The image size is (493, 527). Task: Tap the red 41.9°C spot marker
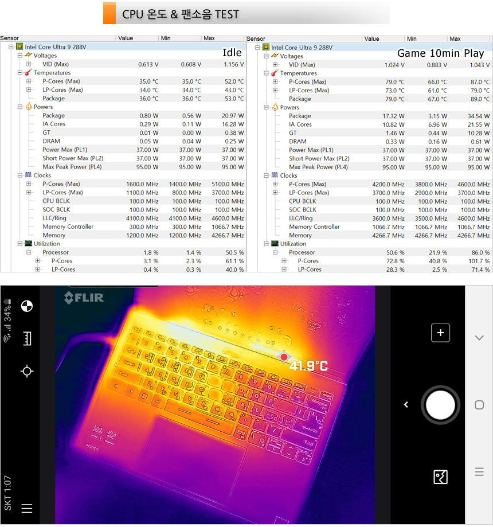click(284, 357)
